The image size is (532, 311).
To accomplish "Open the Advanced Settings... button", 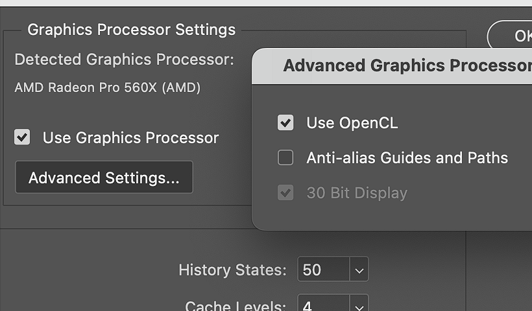I will point(104,178).
